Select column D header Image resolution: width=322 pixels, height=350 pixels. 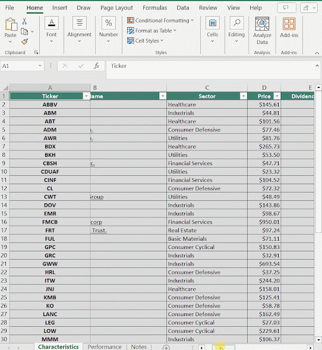pos(264,87)
